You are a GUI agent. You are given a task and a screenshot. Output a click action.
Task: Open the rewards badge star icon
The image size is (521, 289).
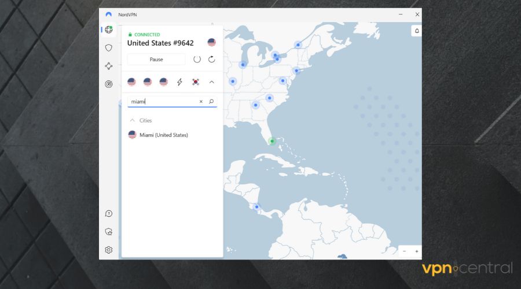pyautogui.click(x=109, y=232)
